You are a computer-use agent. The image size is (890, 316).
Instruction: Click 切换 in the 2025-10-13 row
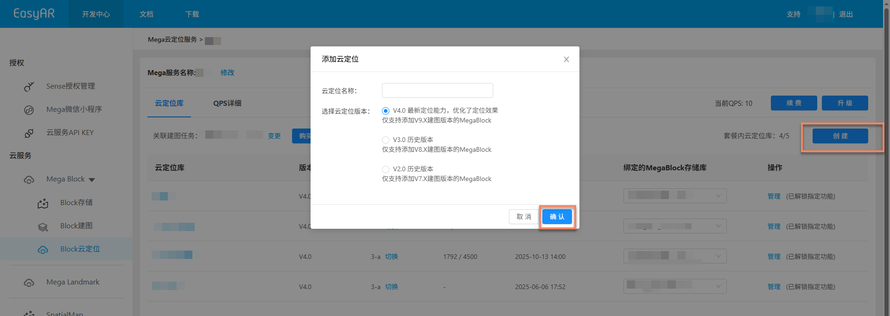tap(392, 257)
